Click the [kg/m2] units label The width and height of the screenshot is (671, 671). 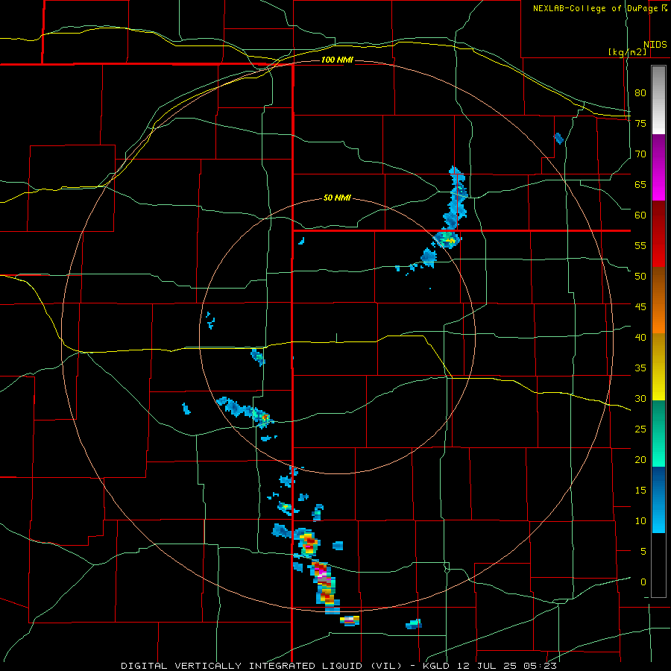pos(627,52)
